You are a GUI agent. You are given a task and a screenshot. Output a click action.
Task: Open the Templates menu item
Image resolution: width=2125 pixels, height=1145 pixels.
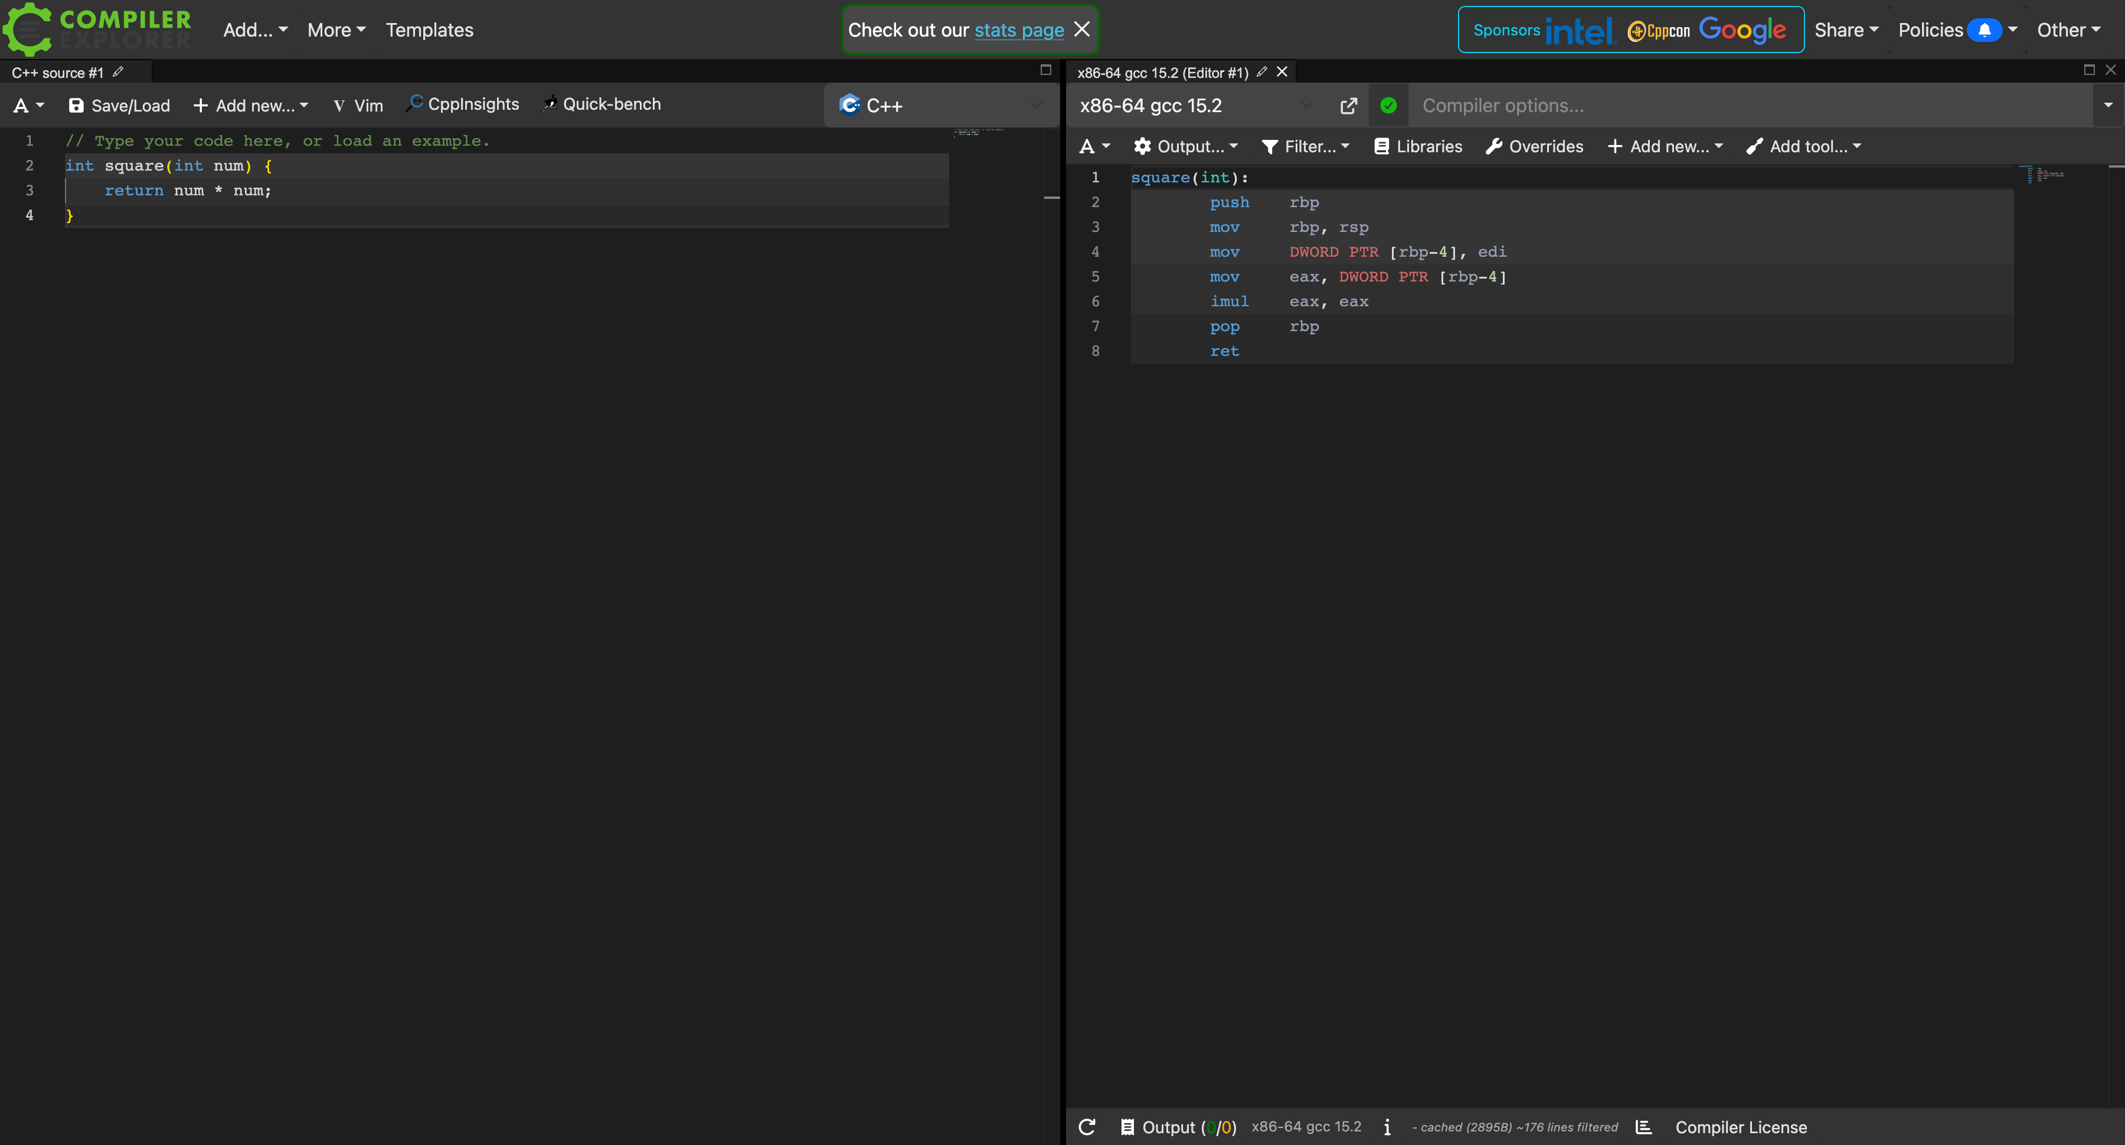tap(429, 31)
